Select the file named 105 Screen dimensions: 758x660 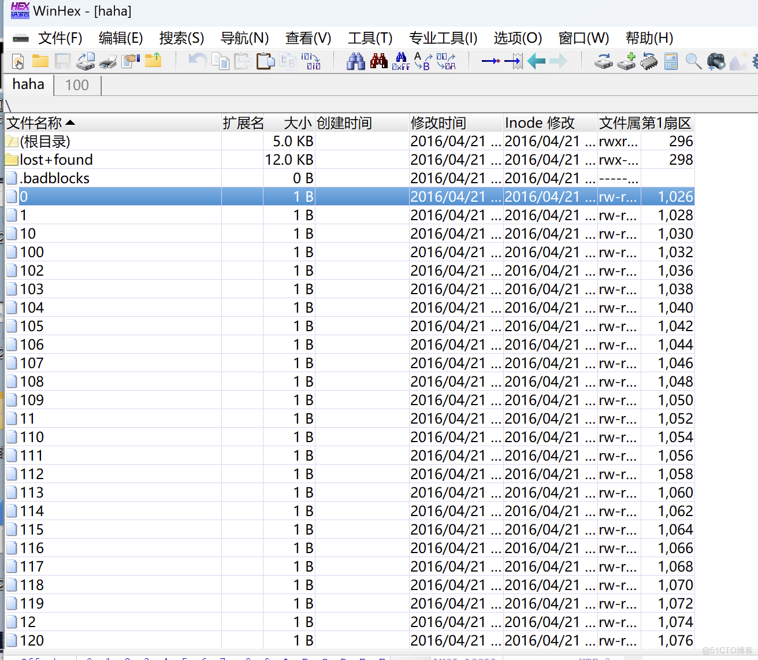(x=350, y=326)
